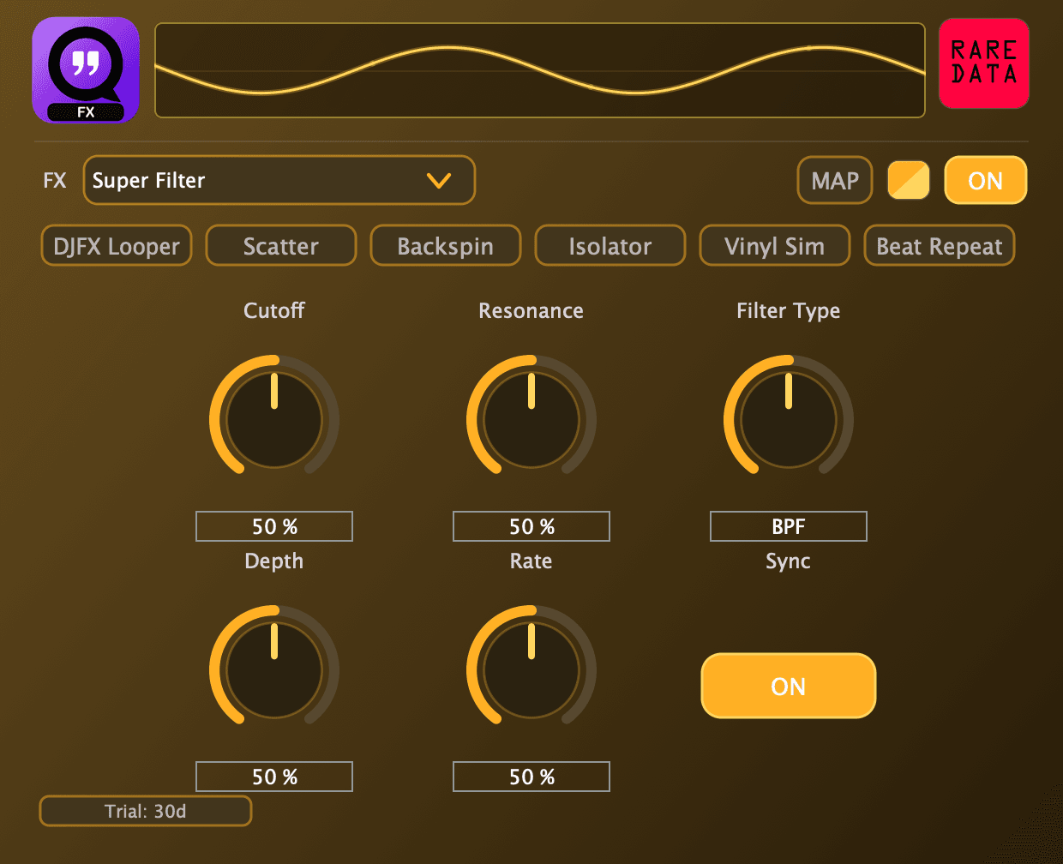Select the Beat Repeat effect
This screenshot has height=864, width=1063.
[x=940, y=246]
